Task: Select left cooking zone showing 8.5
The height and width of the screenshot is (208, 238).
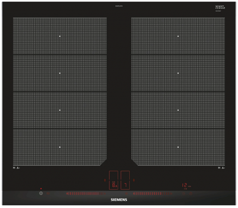Action: click(x=113, y=180)
